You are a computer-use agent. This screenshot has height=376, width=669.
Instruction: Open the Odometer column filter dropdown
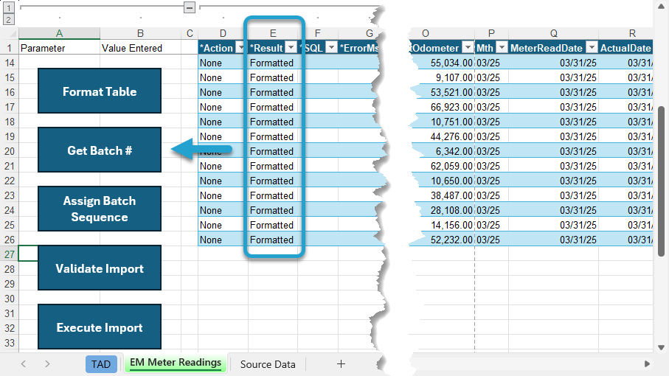468,48
